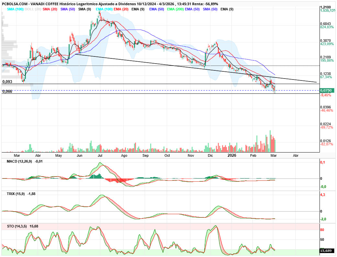Click the 15,689 stochastic value box
The width and height of the screenshot is (337, 257).
pyautogui.click(x=327, y=251)
